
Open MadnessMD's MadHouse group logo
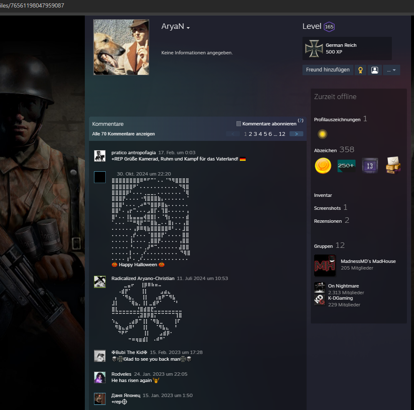[x=325, y=265]
